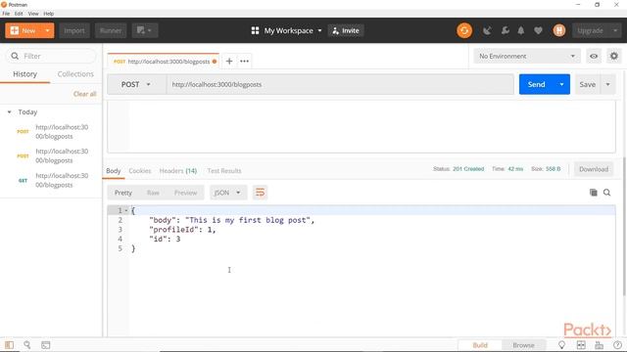Click the environment quick look eye icon

click(594, 57)
